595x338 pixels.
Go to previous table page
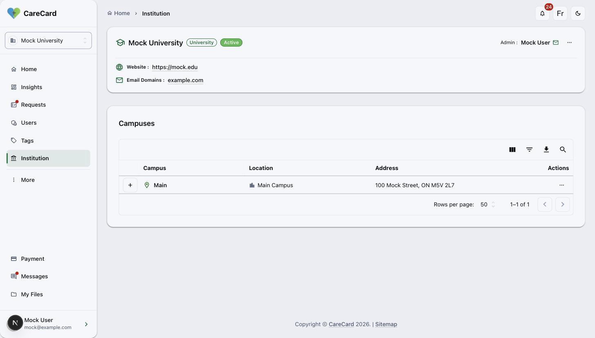[545, 204]
